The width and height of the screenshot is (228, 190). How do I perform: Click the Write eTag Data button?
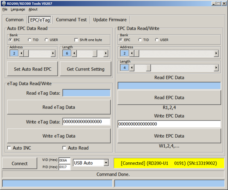pyautogui.click(x=59, y=136)
